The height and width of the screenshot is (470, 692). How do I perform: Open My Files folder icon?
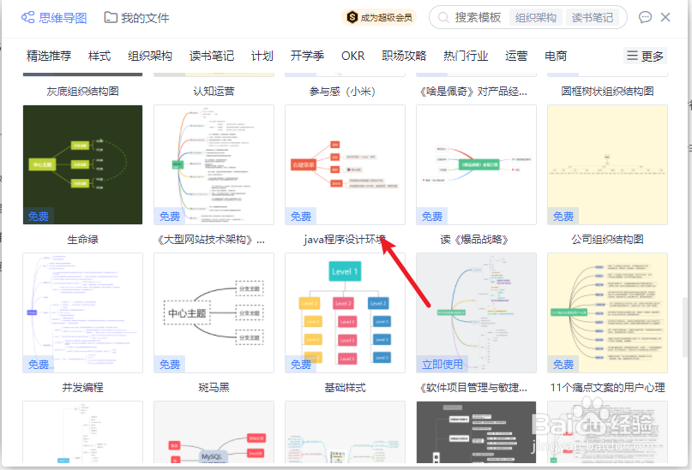[111, 18]
